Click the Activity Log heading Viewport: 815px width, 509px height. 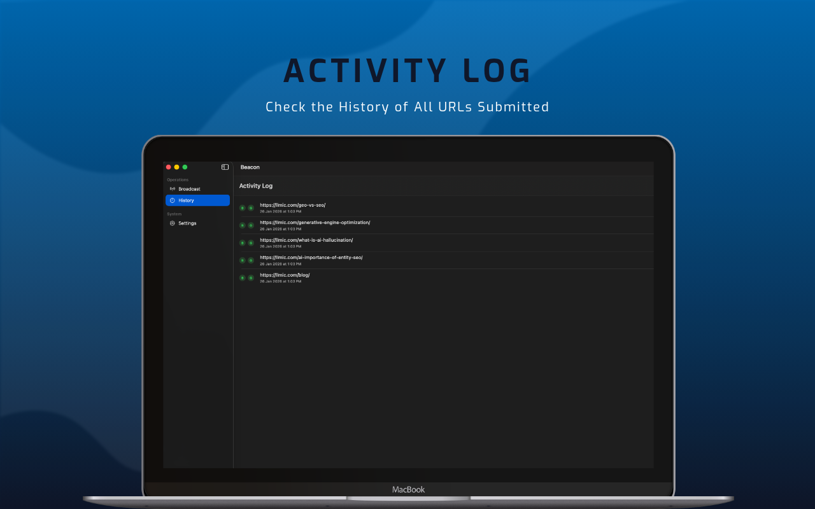pos(256,185)
